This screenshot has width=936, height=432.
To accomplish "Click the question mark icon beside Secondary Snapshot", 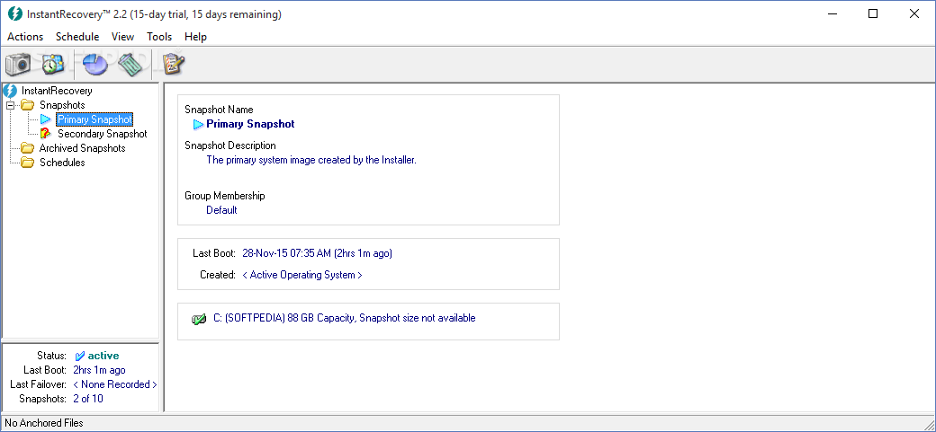I will coord(45,134).
